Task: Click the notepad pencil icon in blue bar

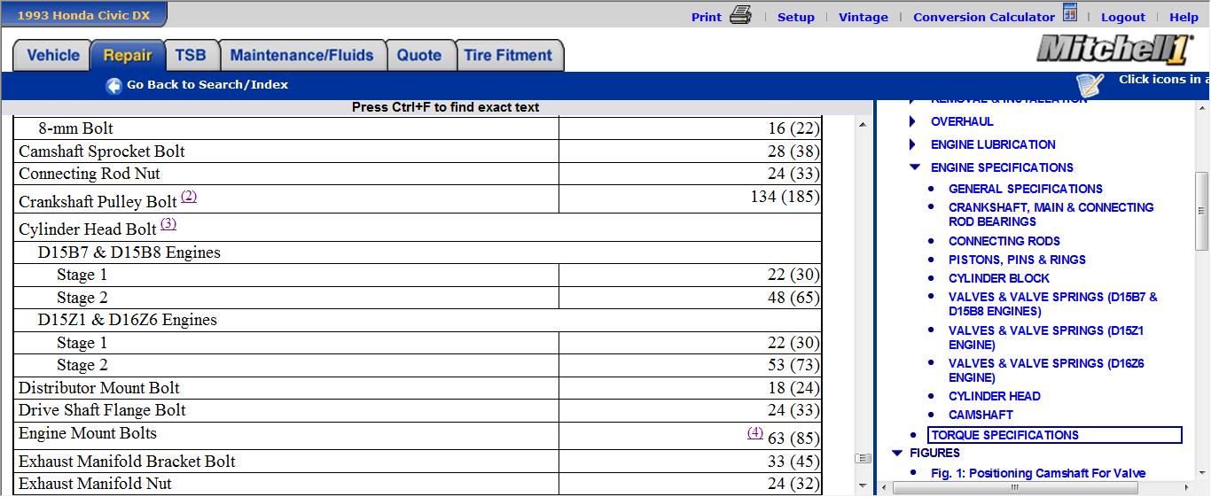Action: click(1090, 85)
